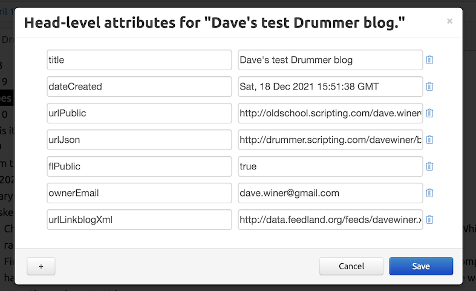Delete the urlLinkblogXml attribute row
Image resolution: width=476 pixels, height=291 pixels.
point(429,220)
